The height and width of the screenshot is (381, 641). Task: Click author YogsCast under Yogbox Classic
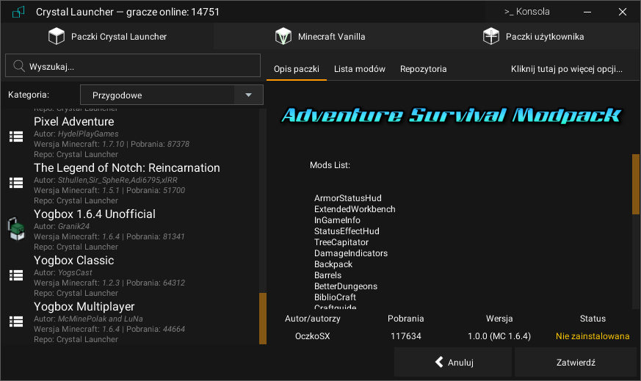tap(75, 272)
